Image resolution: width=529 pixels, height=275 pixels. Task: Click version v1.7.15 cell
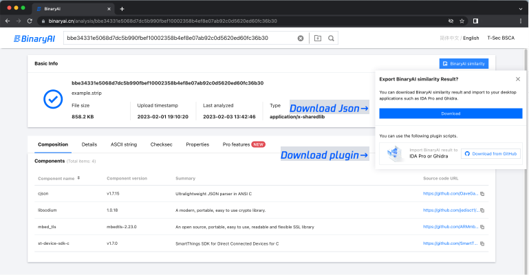click(113, 193)
